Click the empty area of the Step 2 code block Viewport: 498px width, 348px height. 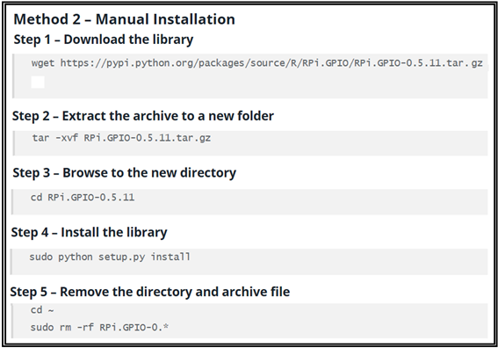[x=350, y=143]
